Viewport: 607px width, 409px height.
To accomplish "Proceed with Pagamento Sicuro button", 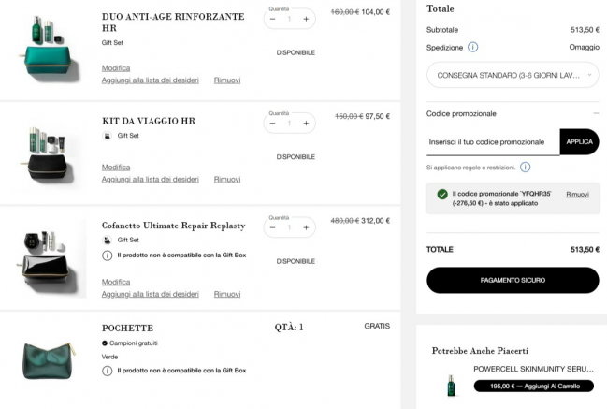I will 513,280.
